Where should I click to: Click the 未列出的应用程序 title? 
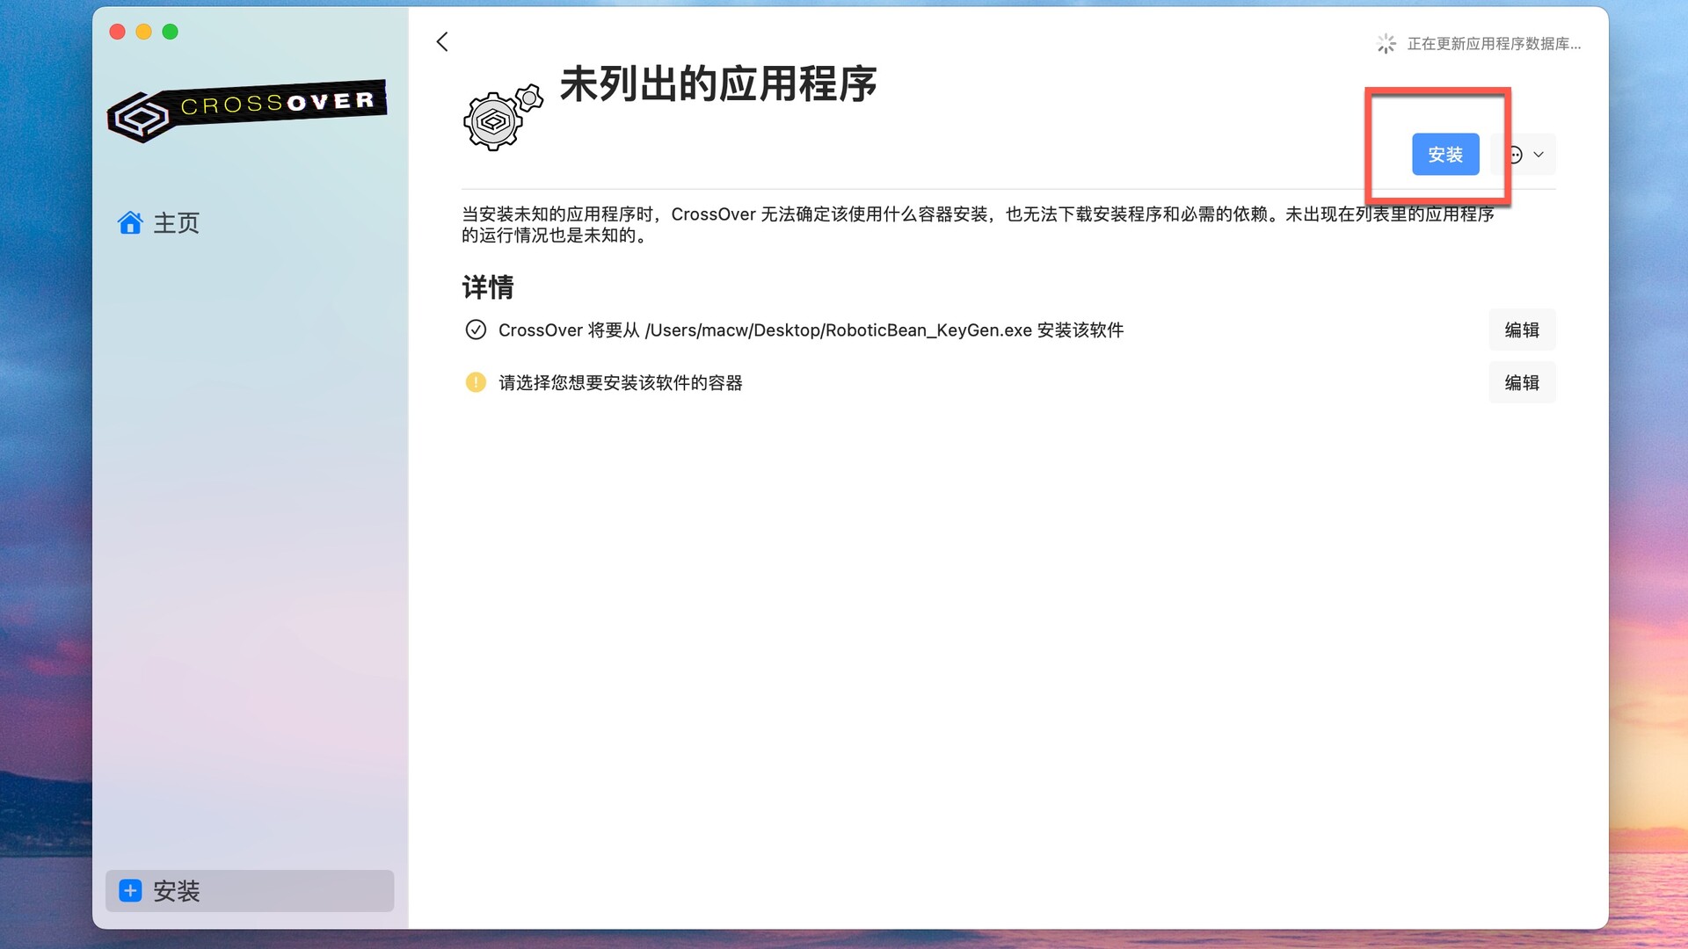[718, 84]
